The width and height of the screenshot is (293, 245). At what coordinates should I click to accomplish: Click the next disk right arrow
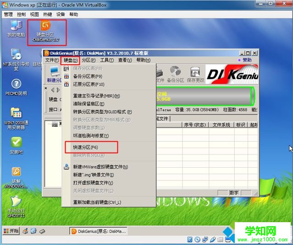59,90
